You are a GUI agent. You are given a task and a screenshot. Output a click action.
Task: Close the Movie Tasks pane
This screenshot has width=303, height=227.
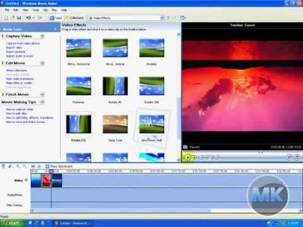coord(56,29)
